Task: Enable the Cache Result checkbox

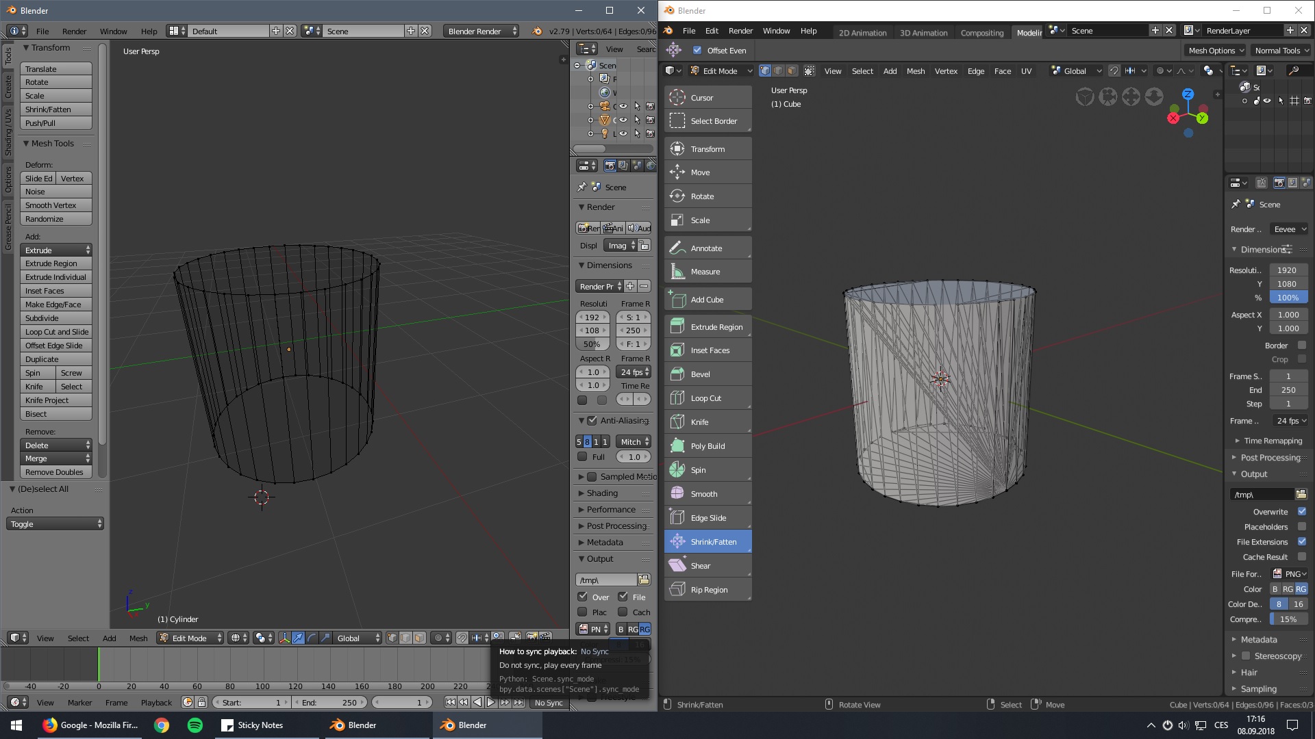Action: coord(1302,557)
